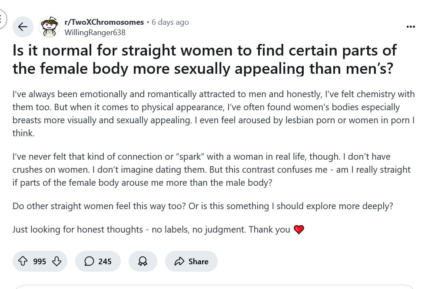Click the 995 vote score count
The image size is (428, 289).
pyautogui.click(x=40, y=262)
